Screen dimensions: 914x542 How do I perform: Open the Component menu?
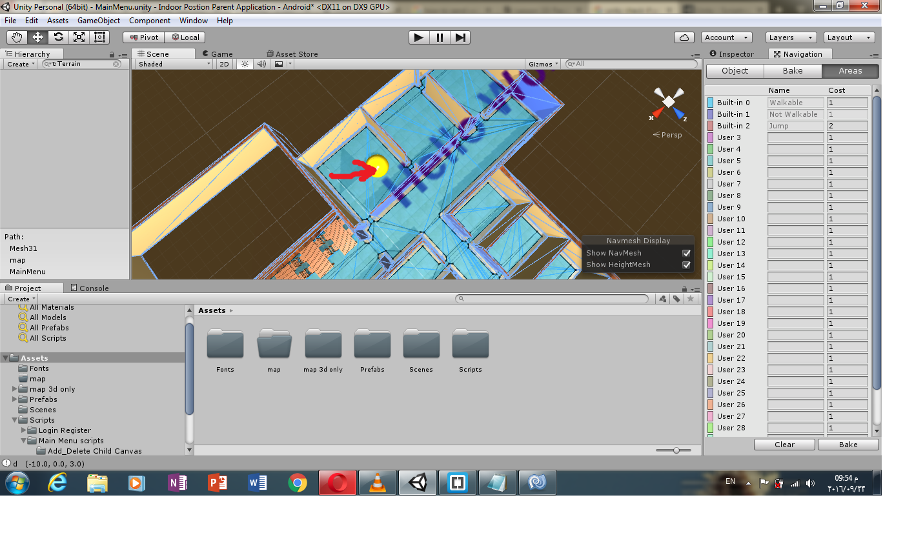(x=150, y=21)
